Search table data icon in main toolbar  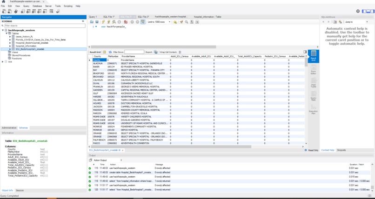(x=51, y=11)
